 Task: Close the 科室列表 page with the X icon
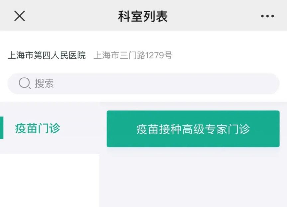click(x=19, y=16)
